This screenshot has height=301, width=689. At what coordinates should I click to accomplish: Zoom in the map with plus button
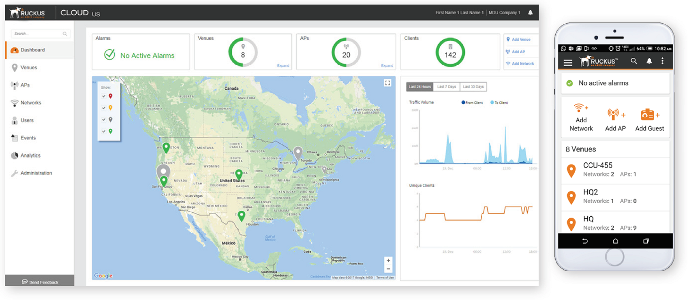pyautogui.click(x=388, y=261)
